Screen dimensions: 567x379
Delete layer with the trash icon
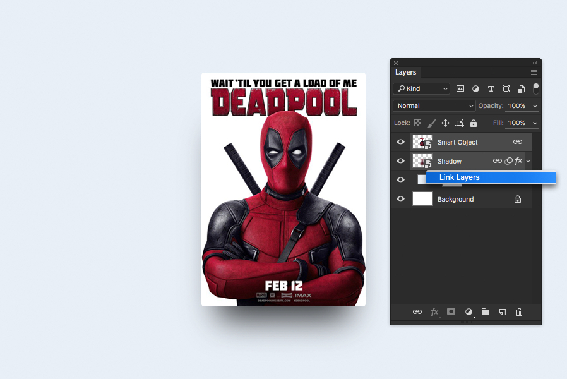point(520,311)
